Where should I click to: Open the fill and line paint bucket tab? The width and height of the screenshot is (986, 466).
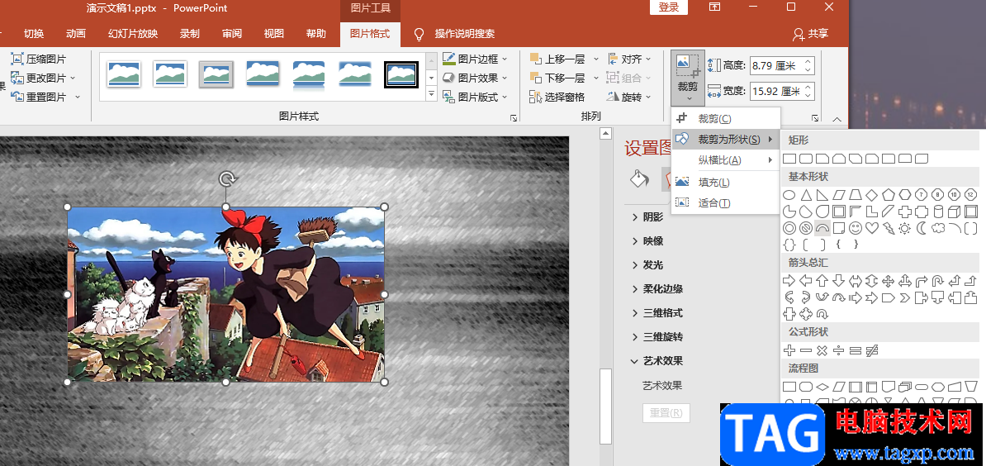pyautogui.click(x=639, y=178)
